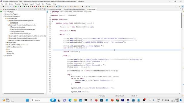This screenshot has width=184, height=103.
Task: Minimize the Package Explorer view
Action: coord(43,9)
